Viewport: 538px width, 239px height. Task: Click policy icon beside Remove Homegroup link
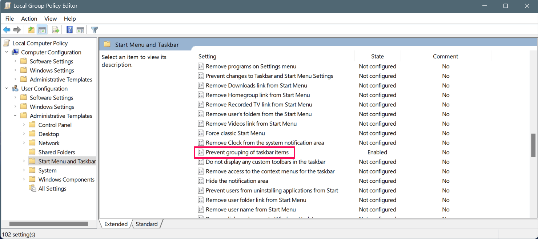click(x=201, y=95)
